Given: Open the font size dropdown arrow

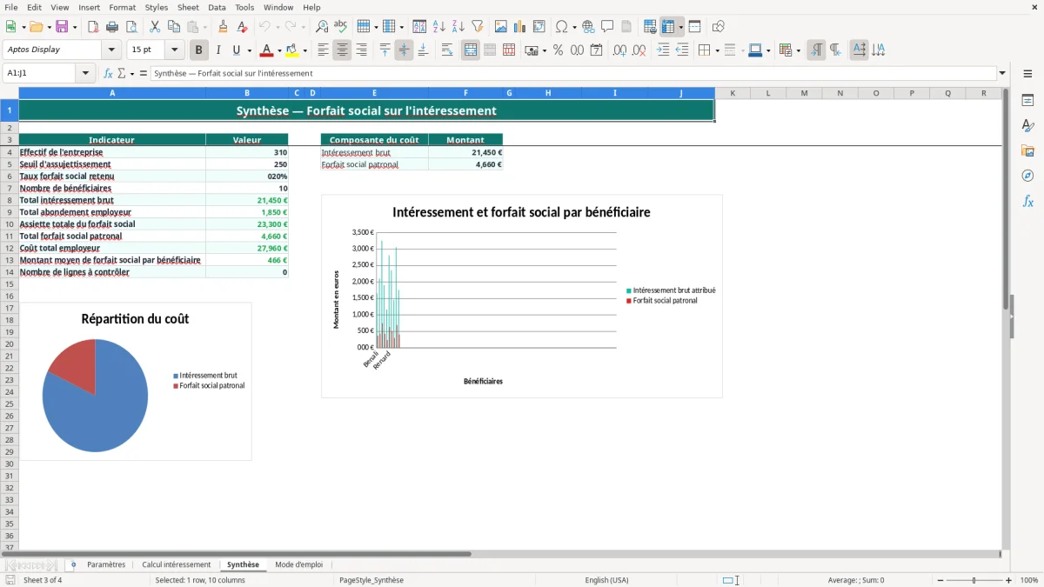Looking at the screenshot, I should coord(174,50).
